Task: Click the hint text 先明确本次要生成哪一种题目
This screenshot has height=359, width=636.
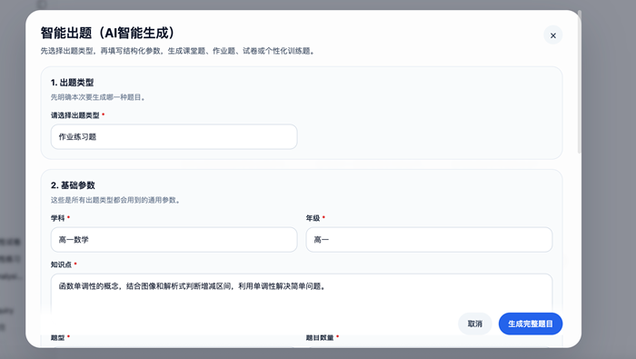Action: point(98,97)
